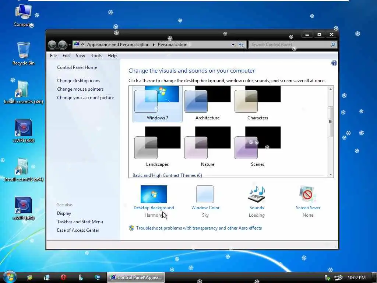Click Control Panel taskbar button
377x283 pixels.
[136, 277]
